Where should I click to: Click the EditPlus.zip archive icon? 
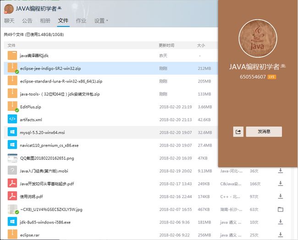(12, 106)
